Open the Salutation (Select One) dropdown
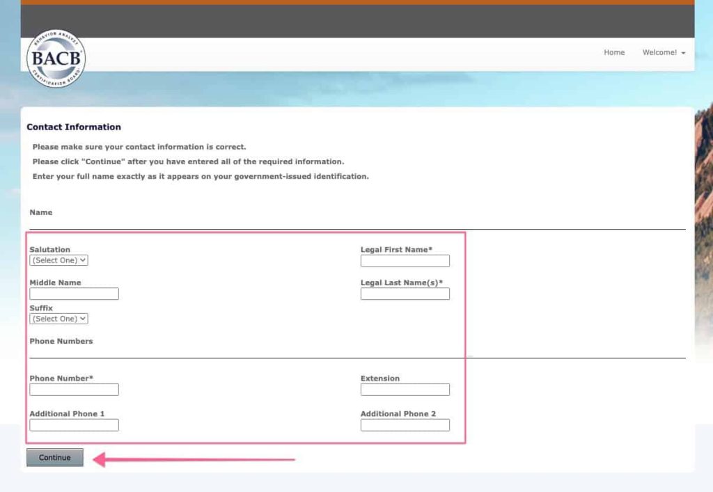The width and height of the screenshot is (713, 492). coord(58,260)
